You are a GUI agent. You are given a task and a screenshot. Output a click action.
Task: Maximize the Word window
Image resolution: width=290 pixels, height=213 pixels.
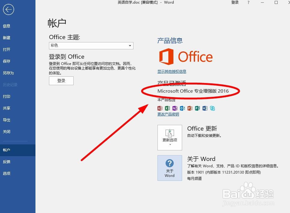[276, 3]
